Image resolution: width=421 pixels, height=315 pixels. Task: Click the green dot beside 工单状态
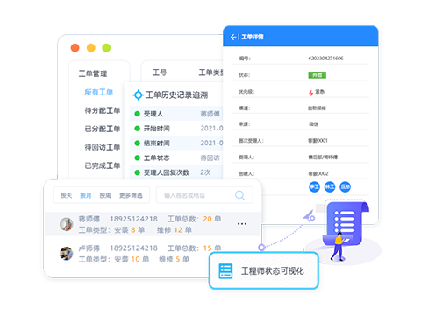(137, 157)
